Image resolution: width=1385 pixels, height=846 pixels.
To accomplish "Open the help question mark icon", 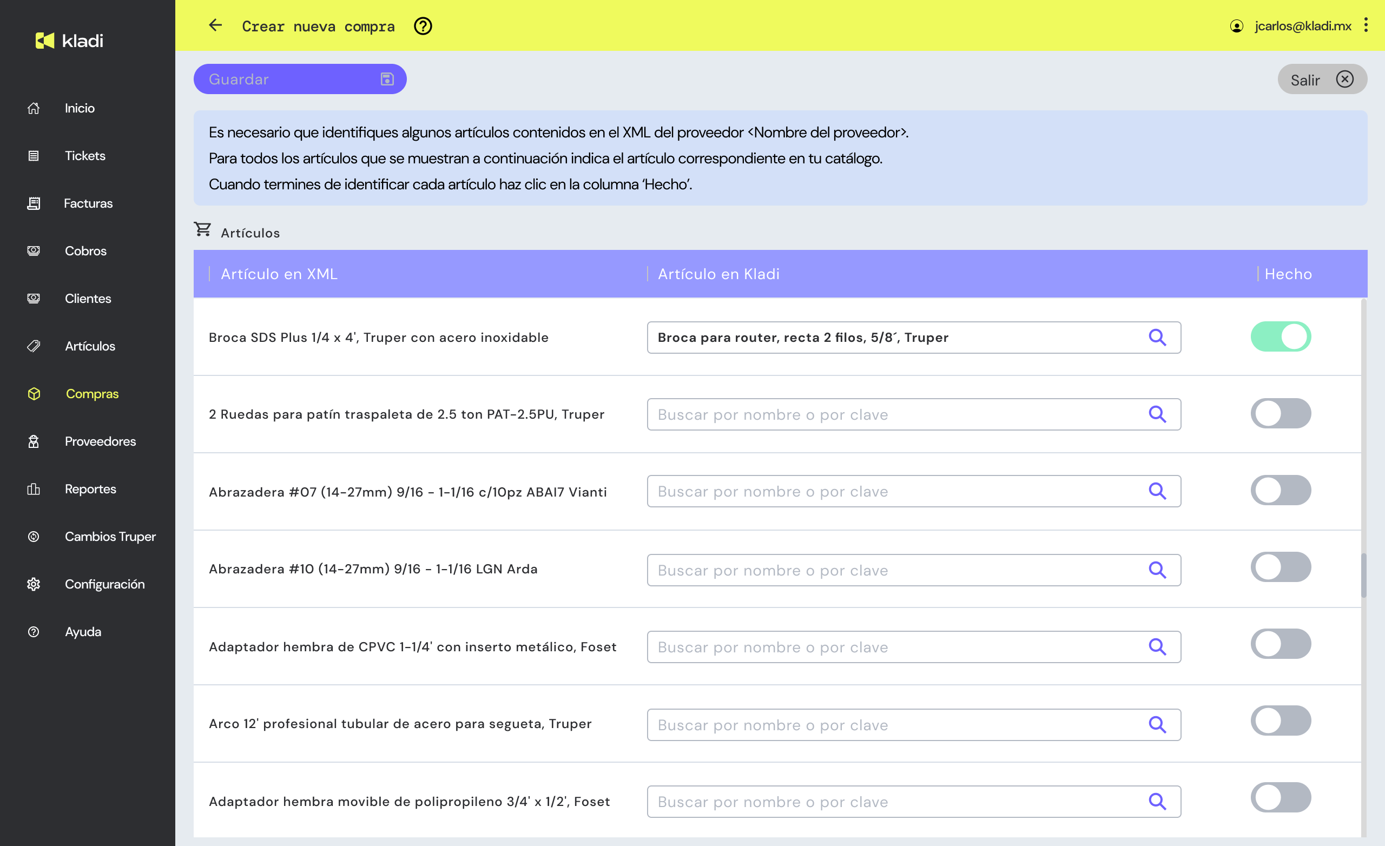I will [x=423, y=26].
